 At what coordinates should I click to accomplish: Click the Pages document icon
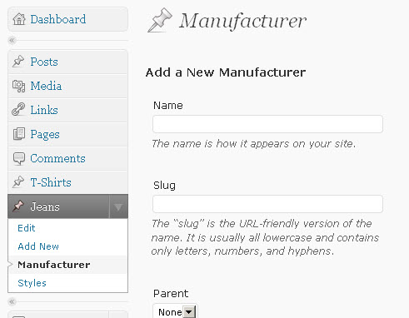(19, 134)
